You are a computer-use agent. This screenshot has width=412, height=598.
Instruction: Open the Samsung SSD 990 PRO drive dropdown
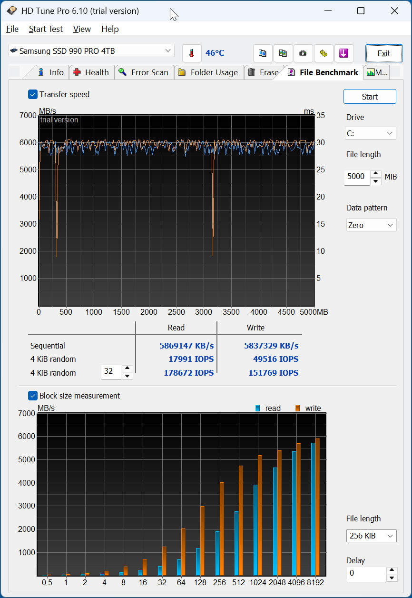[x=91, y=51]
